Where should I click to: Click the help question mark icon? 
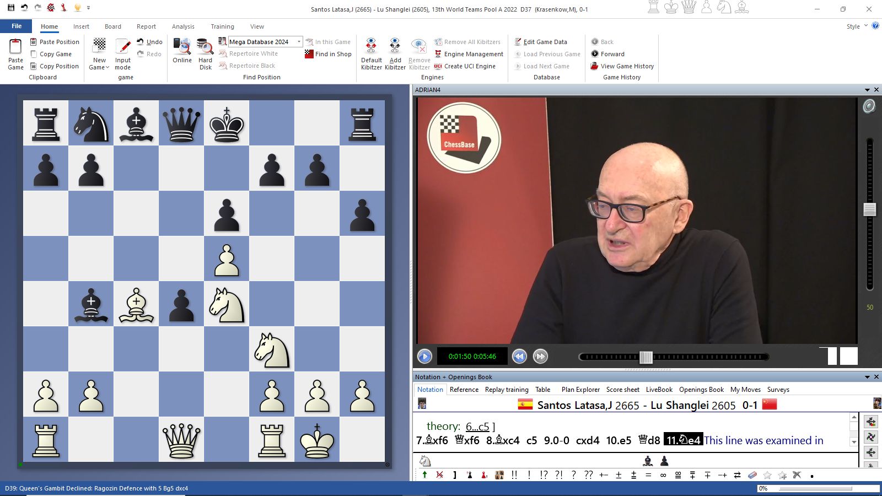coord(875,26)
